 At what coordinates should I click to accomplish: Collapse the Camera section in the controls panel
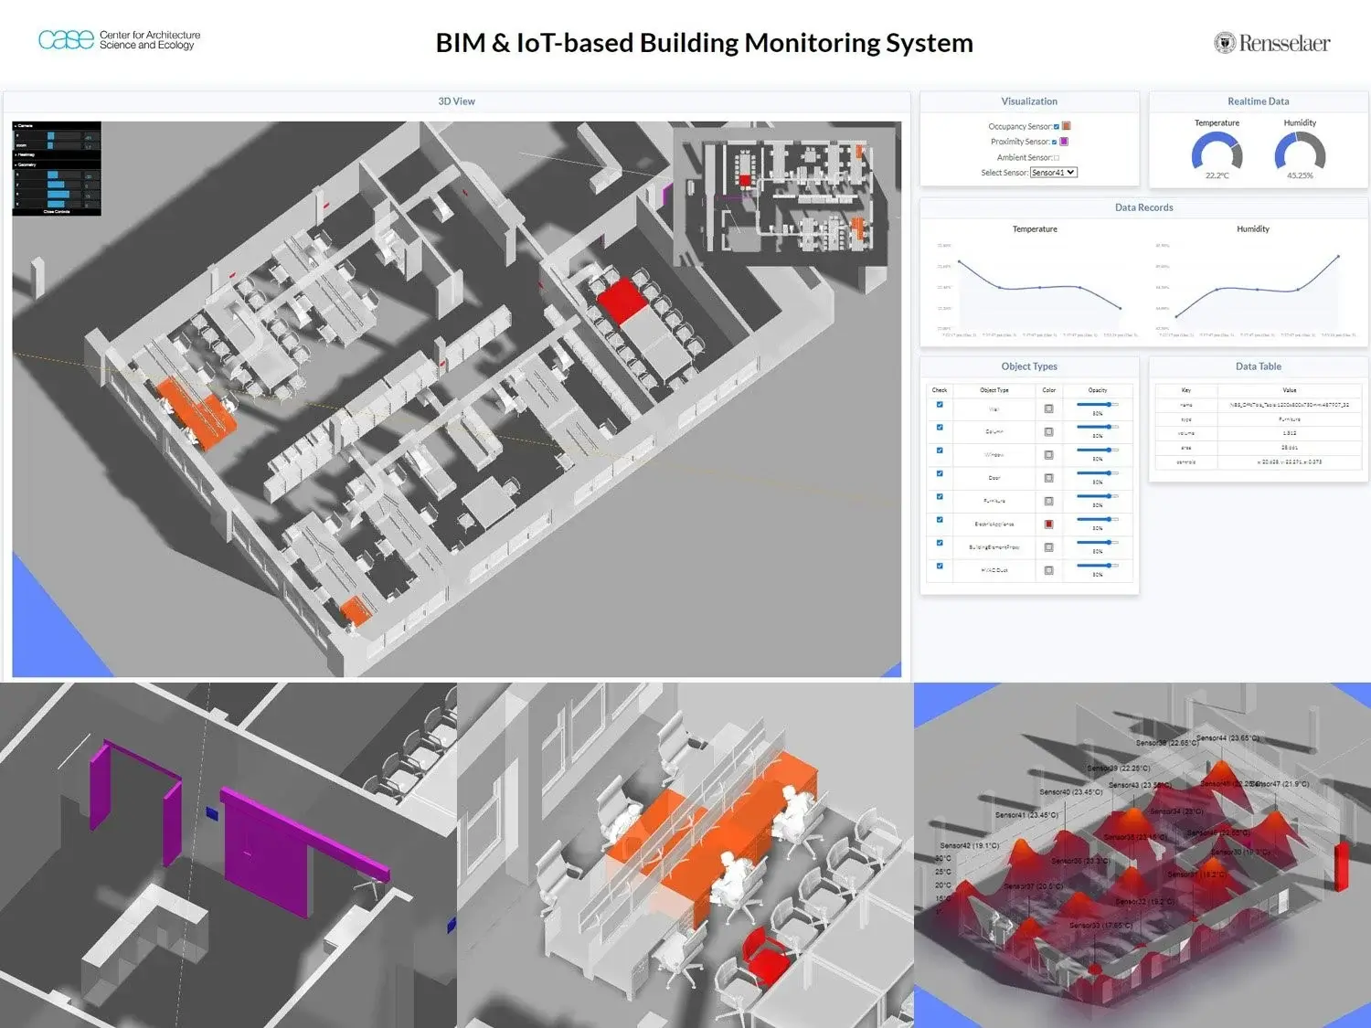pyautogui.click(x=22, y=125)
